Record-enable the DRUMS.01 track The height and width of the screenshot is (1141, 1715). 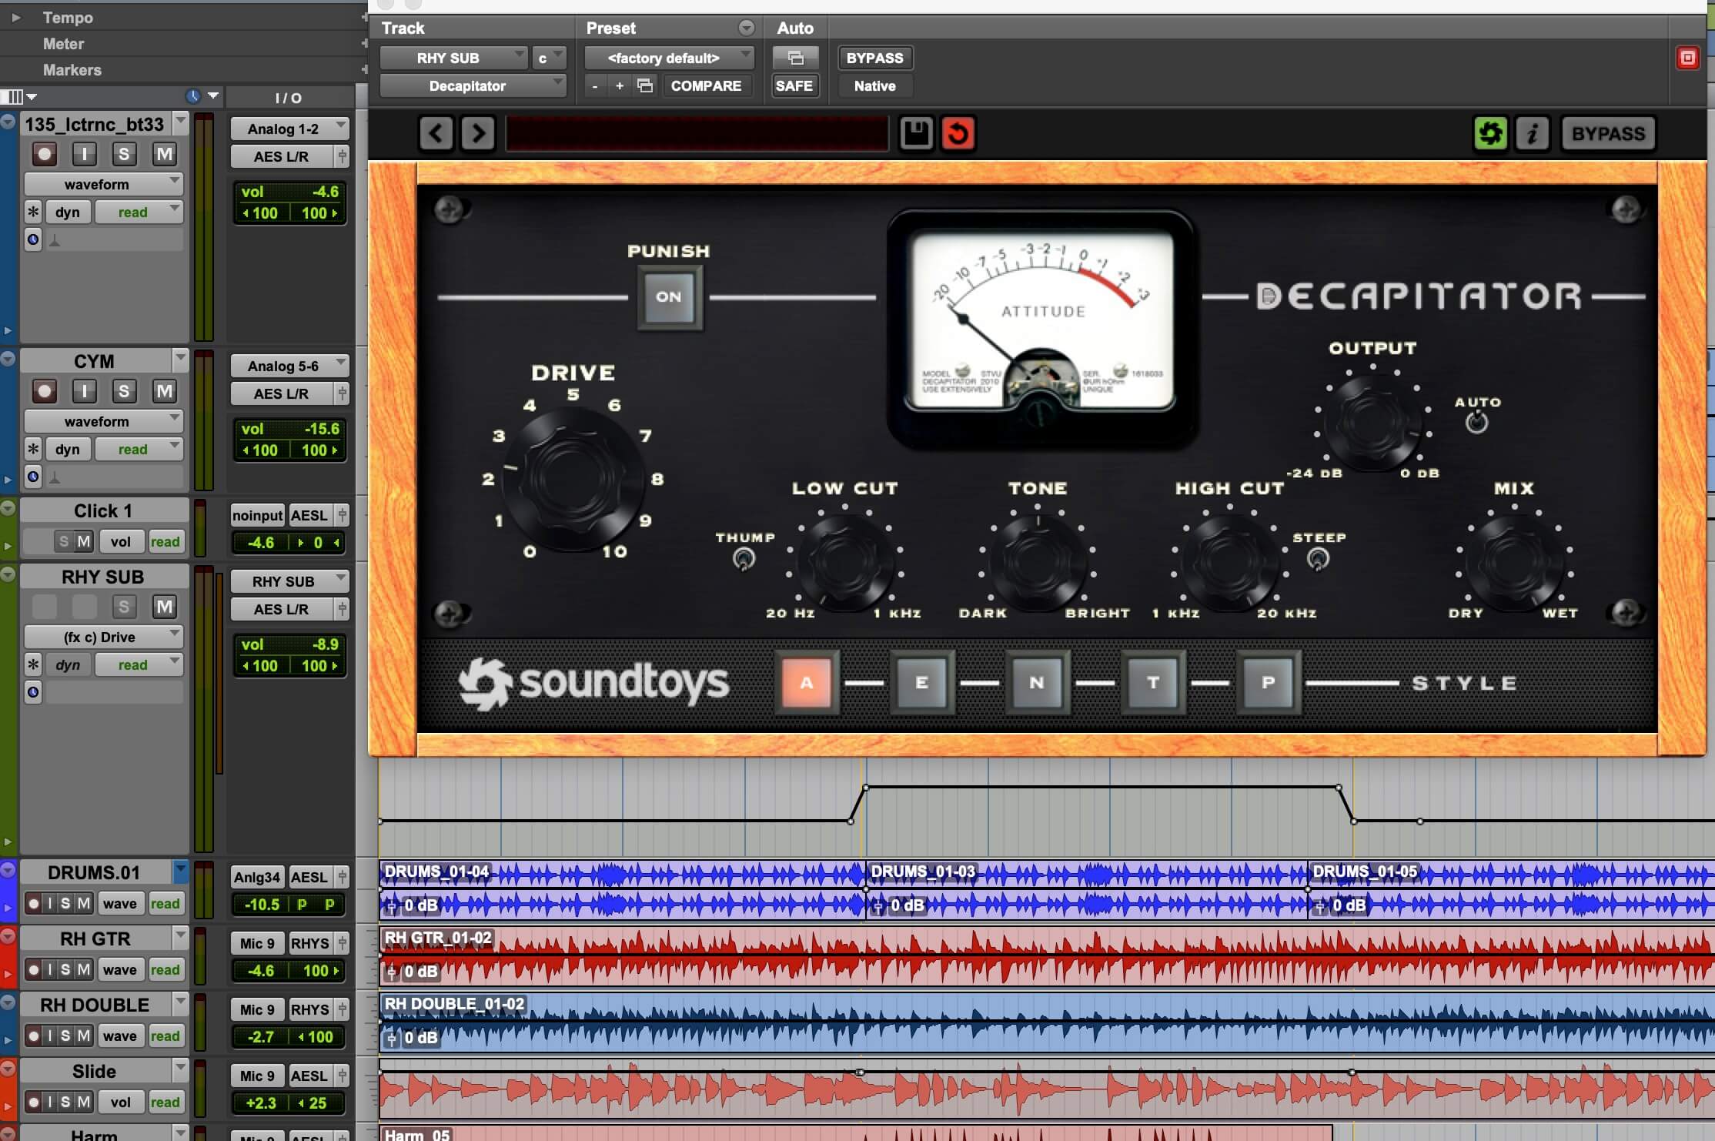[33, 904]
